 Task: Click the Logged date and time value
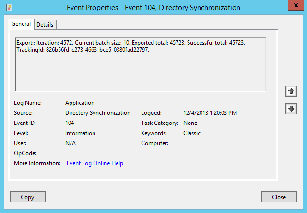click(210, 113)
